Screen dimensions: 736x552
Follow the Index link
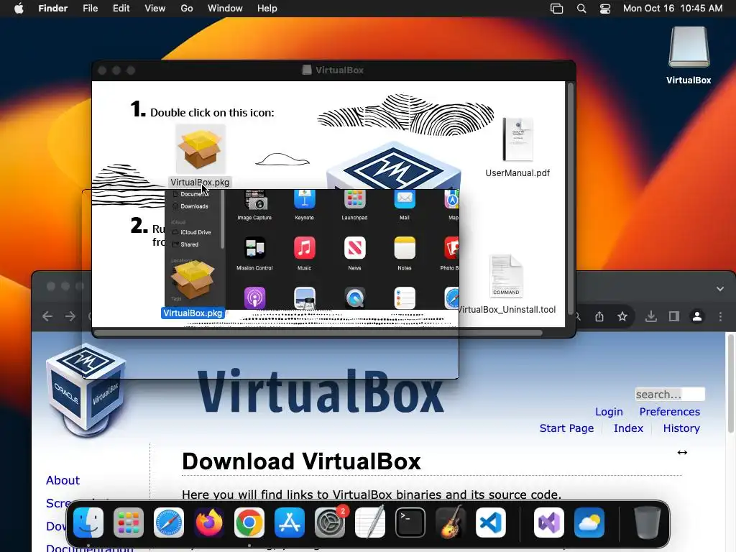[628, 428]
